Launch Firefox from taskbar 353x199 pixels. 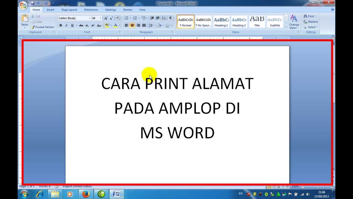86,194
